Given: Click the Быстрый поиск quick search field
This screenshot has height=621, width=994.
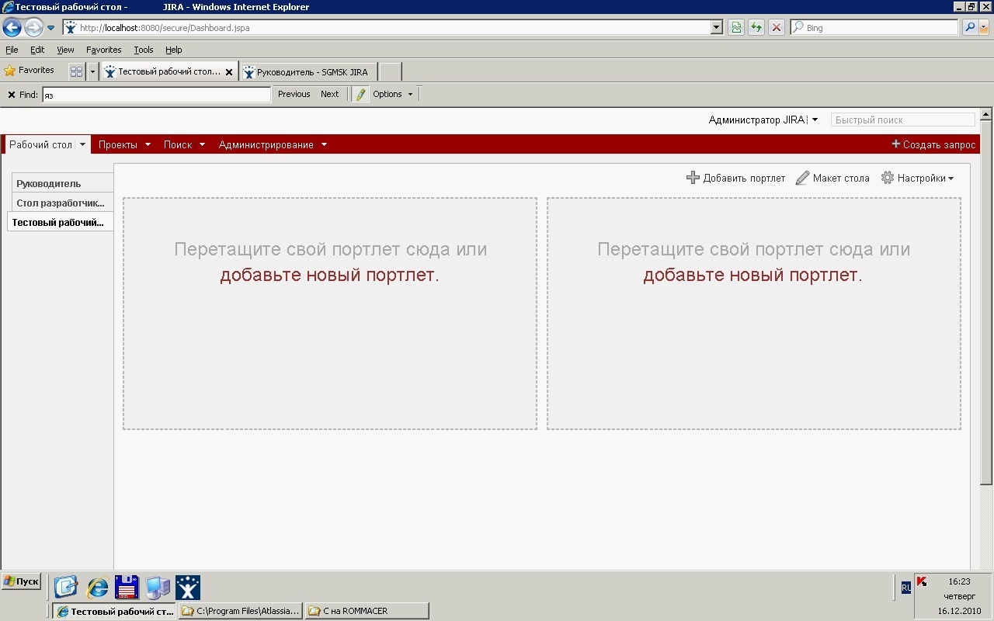Looking at the screenshot, I should pos(902,120).
